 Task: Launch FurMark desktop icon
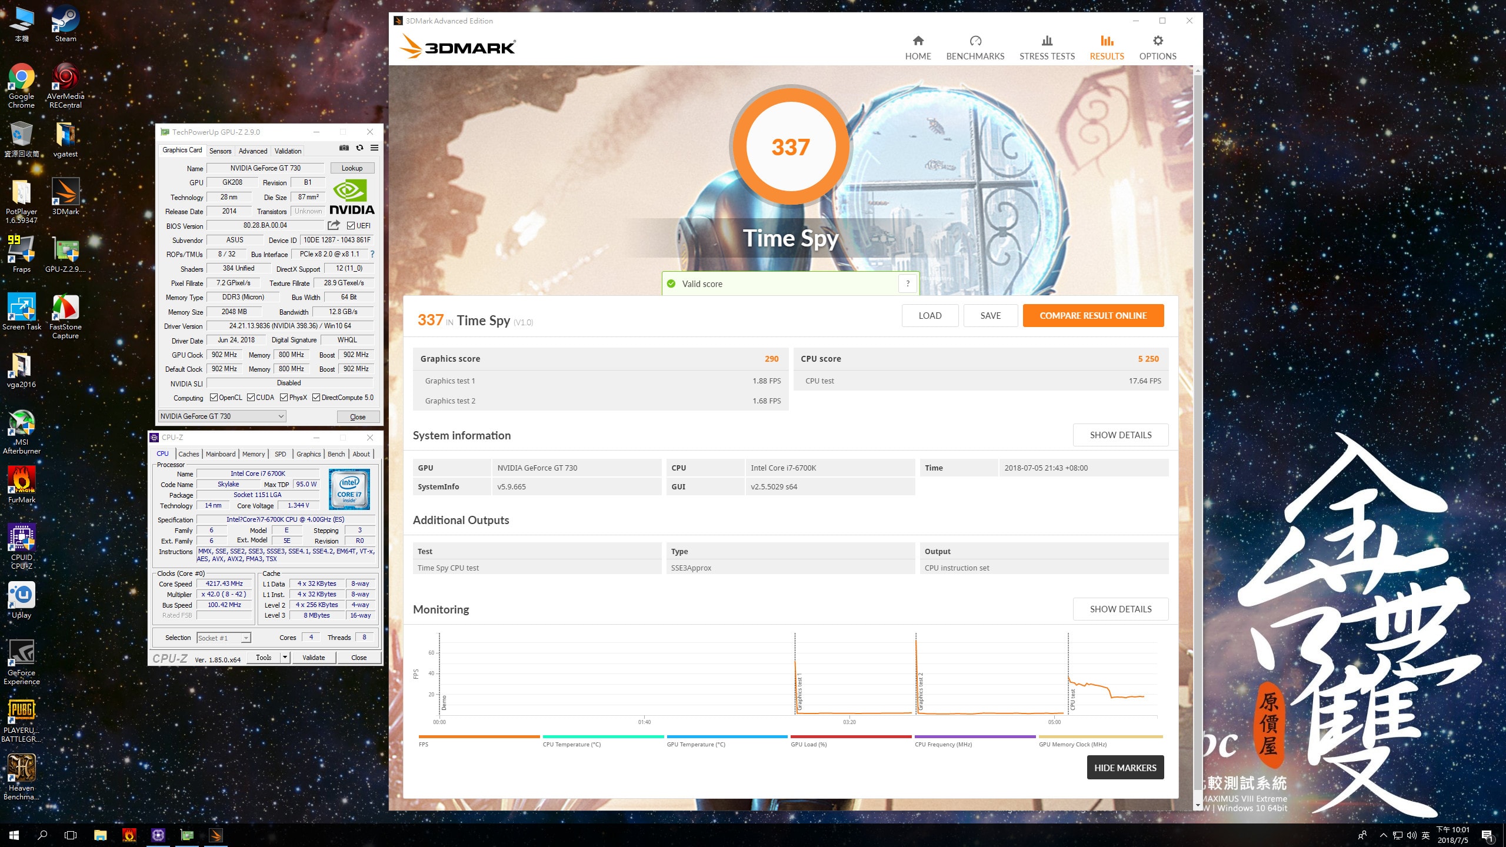[x=22, y=485]
